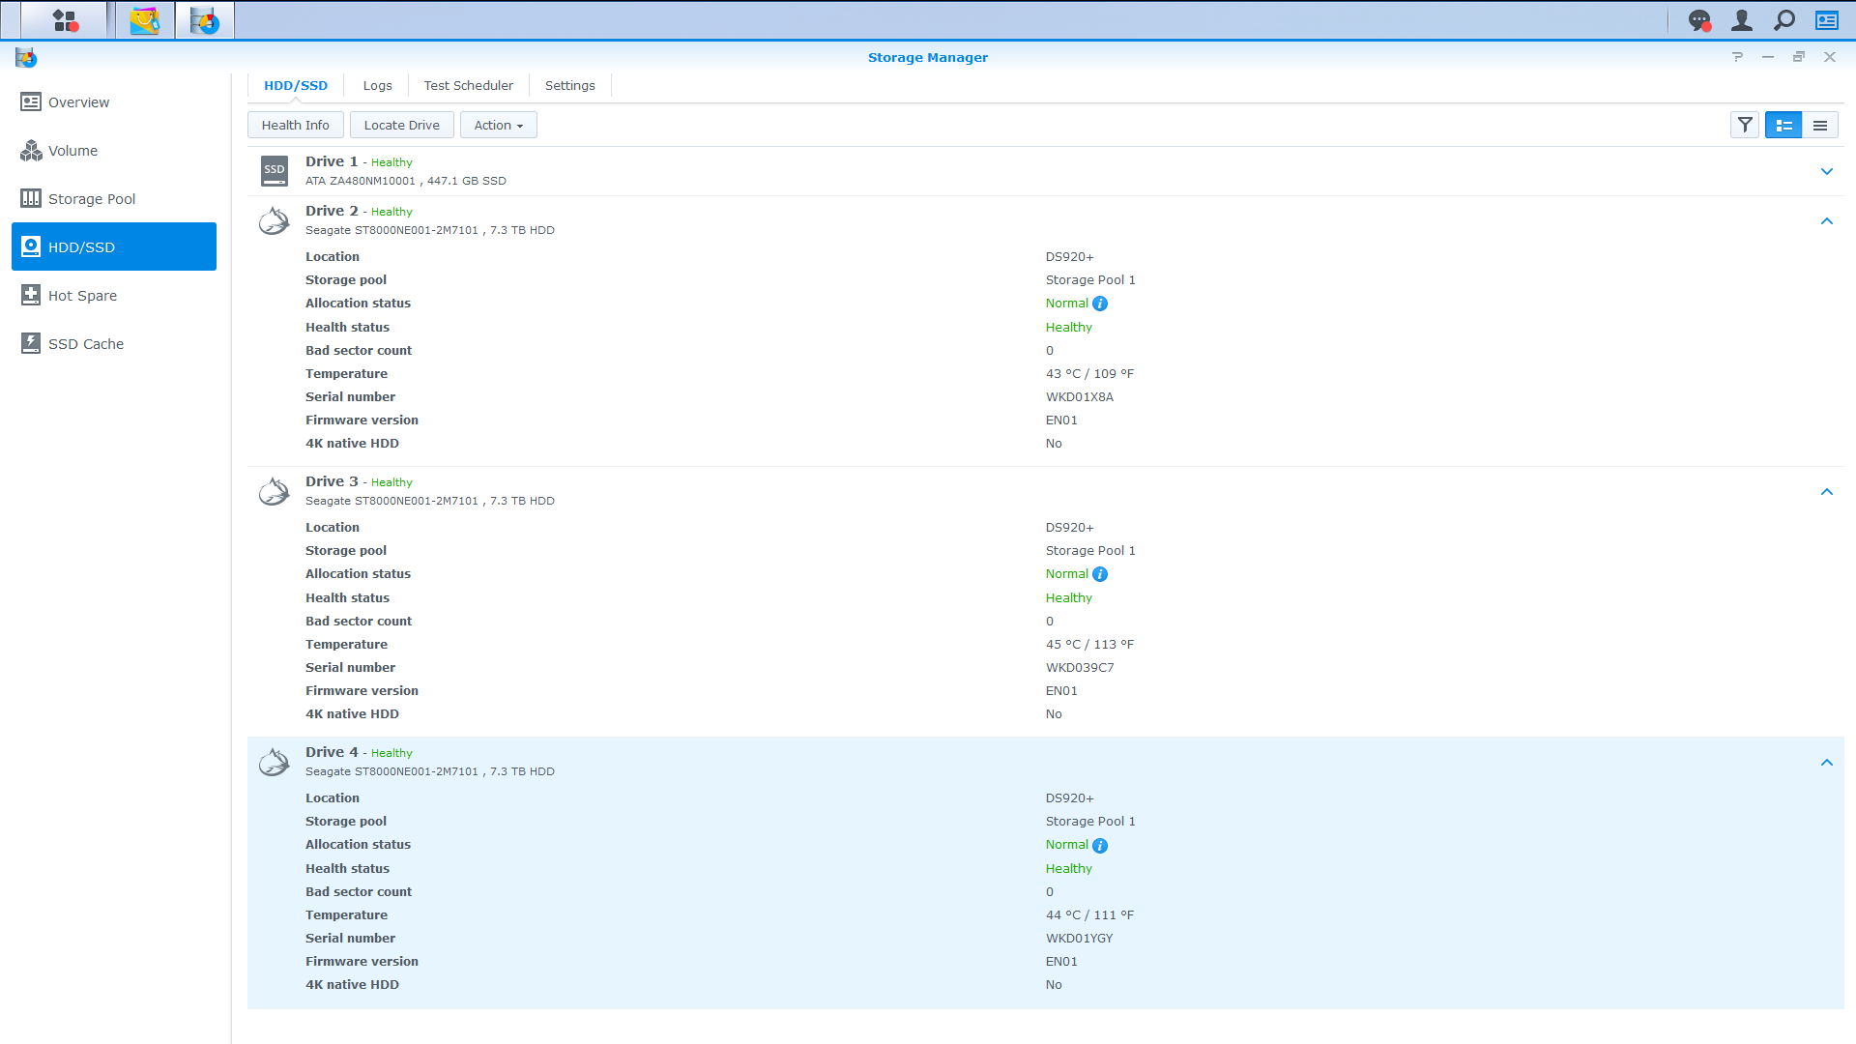Collapse Drive 2 details chevron
1856x1044 pixels.
click(x=1827, y=221)
